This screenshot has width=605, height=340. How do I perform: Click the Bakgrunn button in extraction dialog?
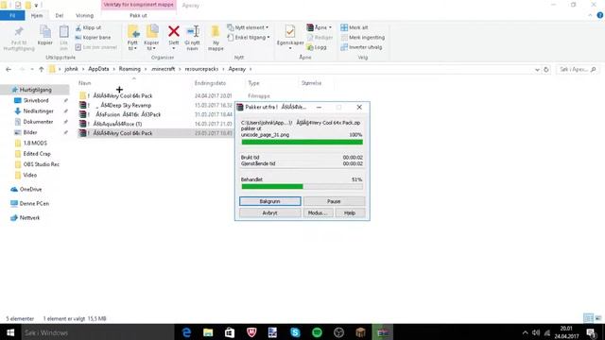click(x=269, y=201)
